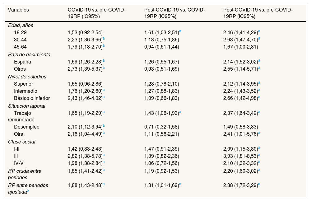
Task: Select the 'COVID-19 vs. pre-COVID-19RP (IC95%)' header
Action: pos(97,13)
